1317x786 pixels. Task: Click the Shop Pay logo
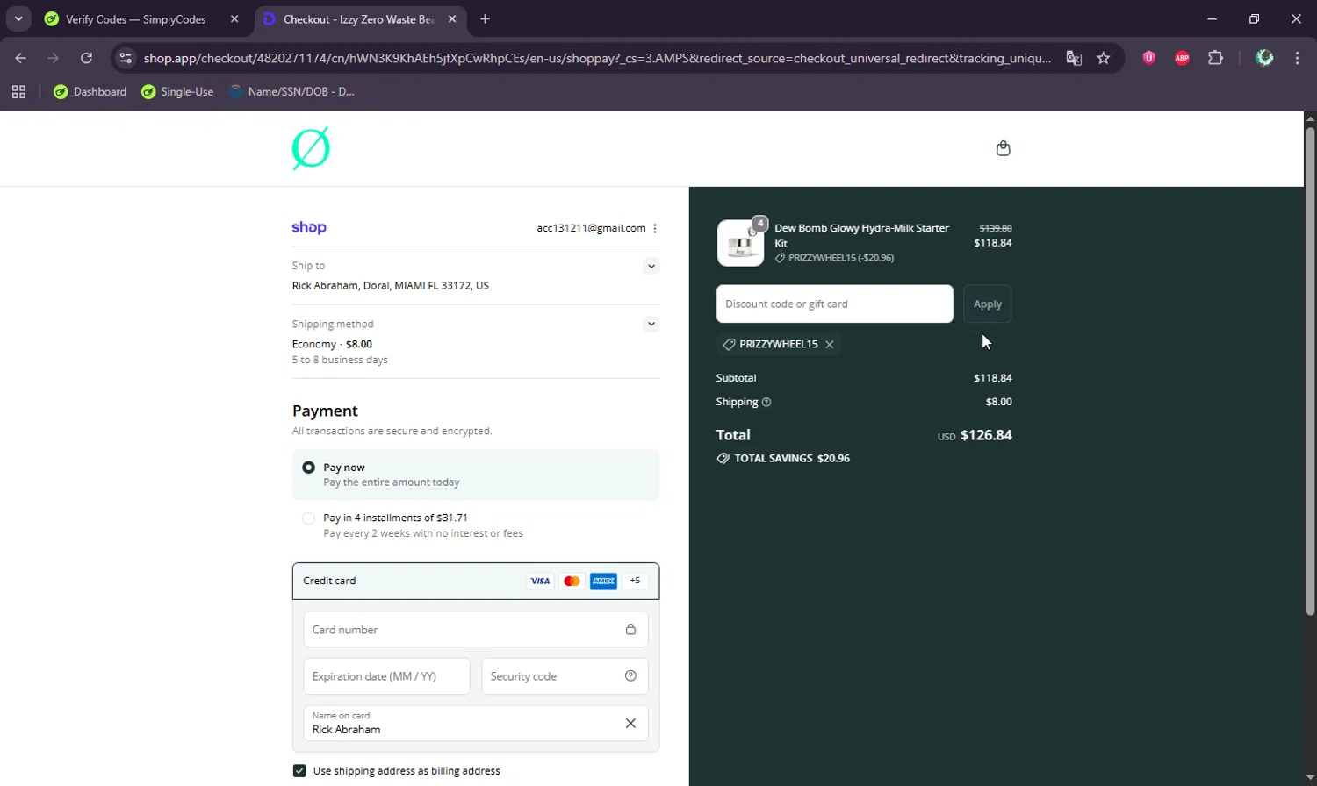[309, 227]
